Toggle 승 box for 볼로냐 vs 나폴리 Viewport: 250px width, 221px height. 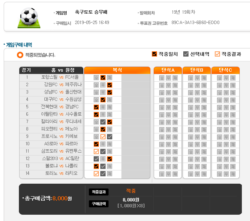(x=96, y=166)
